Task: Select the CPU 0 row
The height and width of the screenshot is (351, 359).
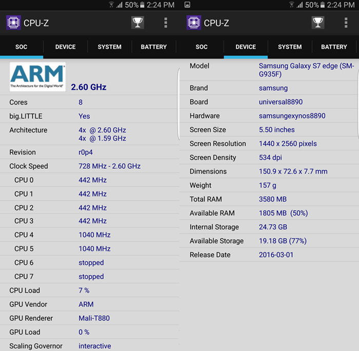Action: coord(90,180)
